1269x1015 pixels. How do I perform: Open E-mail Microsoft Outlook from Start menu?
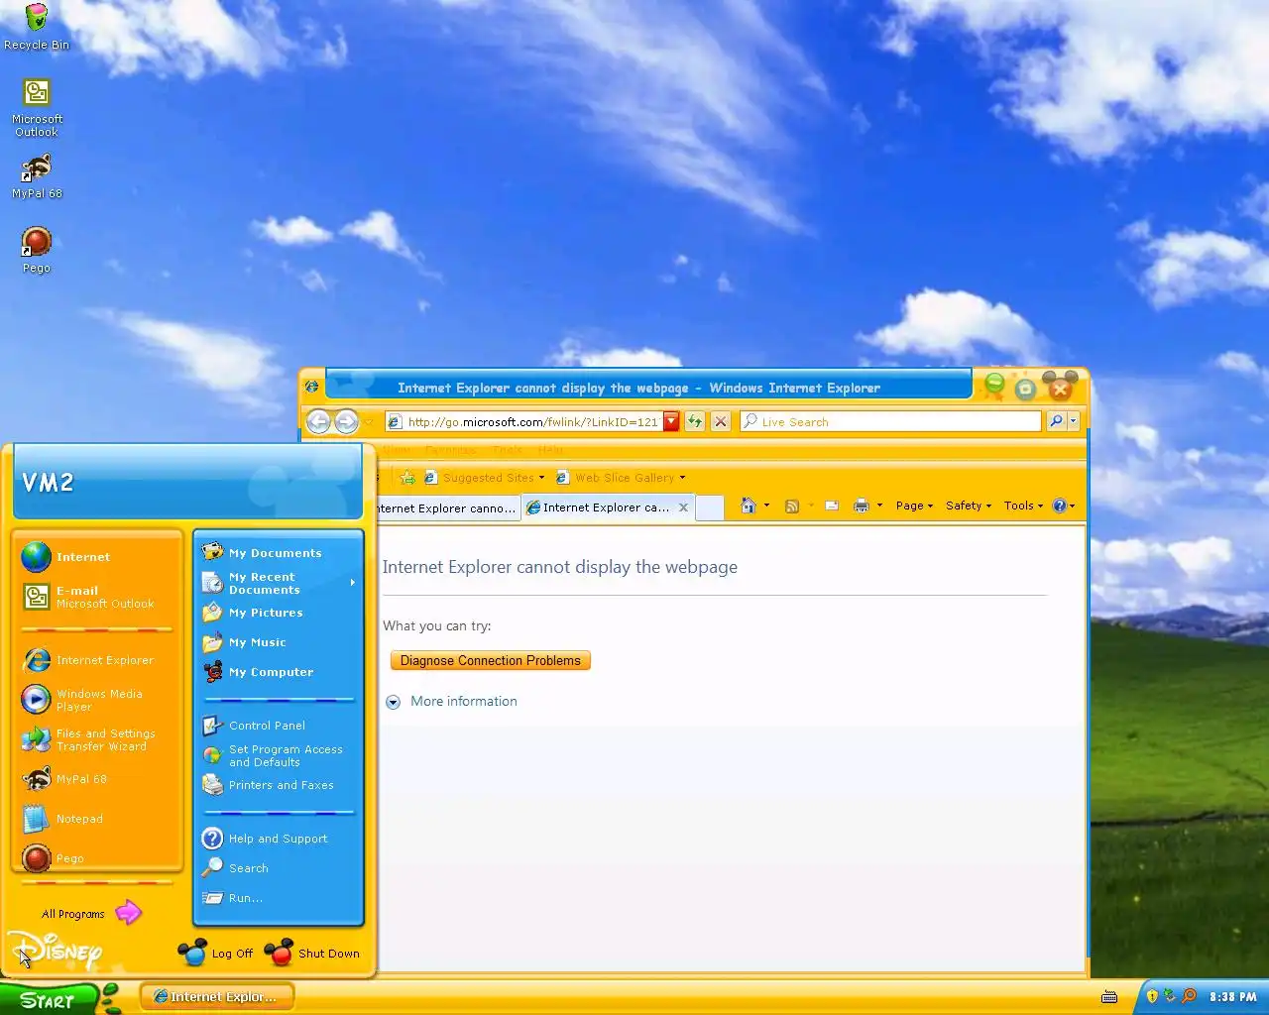pyautogui.click(x=97, y=597)
